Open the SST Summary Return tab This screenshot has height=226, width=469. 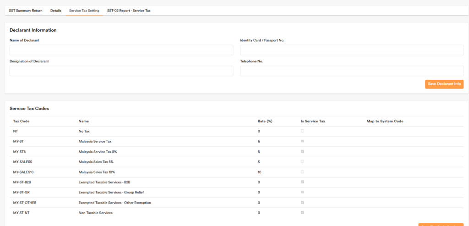[x=26, y=11]
